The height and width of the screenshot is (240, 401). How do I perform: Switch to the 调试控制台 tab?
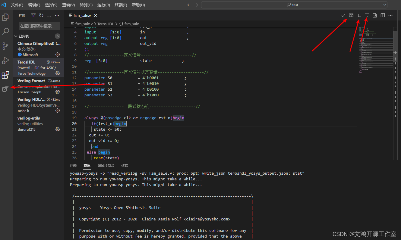[x=106, y=166]
